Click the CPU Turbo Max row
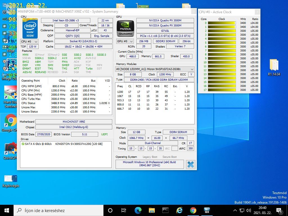288x216 pixels. click(x=66, y=99)
